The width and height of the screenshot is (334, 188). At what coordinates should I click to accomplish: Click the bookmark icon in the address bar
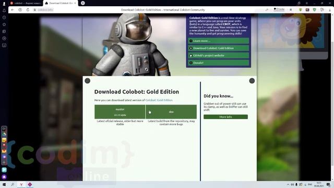click(x=291, y=10)
